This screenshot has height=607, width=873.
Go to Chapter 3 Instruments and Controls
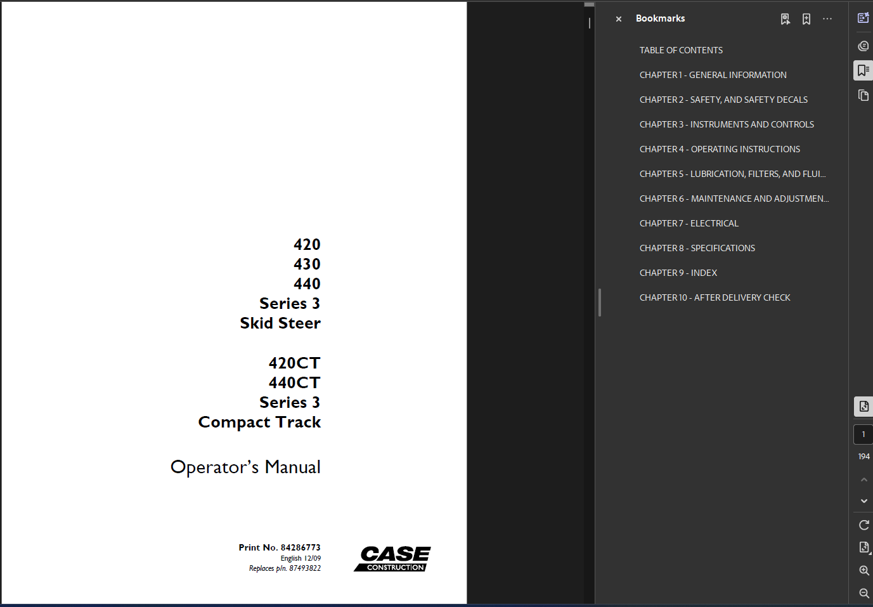[727, 124]
